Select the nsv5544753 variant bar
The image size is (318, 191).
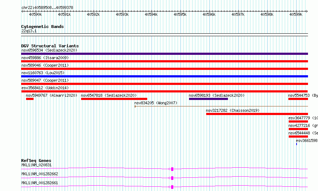[298, 99]
